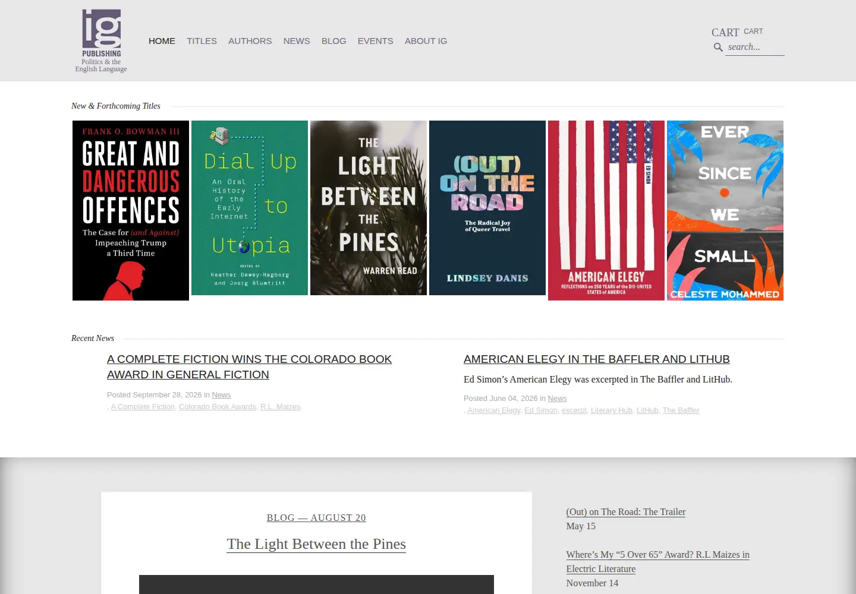Click the Ig Publishing logo
The height and width of the screenshot is (594, 856).
(x=101, y=40)
